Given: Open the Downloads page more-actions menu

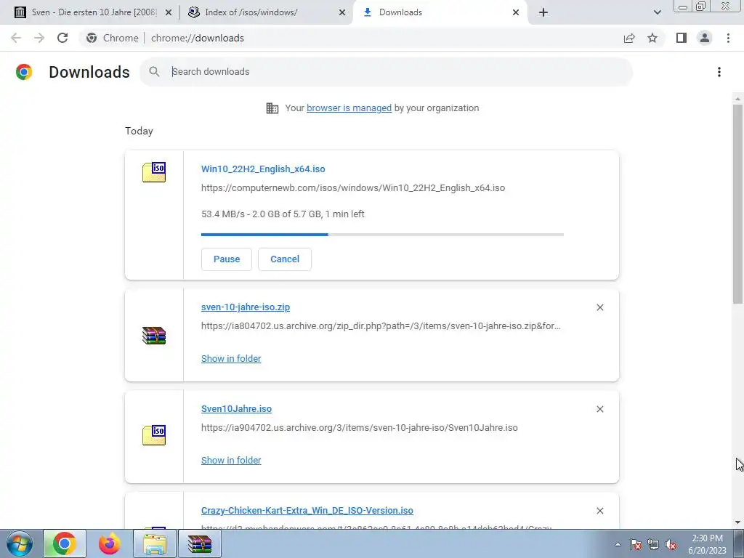Looking at the screenshot, I should click(x=719, y=72).
